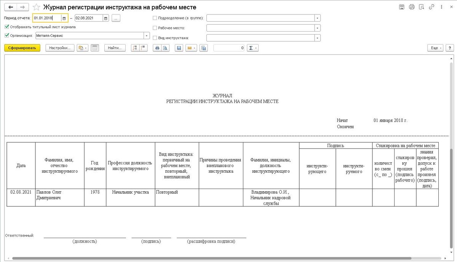Open calendar for the start date 01.01.2018
Viewport: 457px width, 262px height.
64,18
